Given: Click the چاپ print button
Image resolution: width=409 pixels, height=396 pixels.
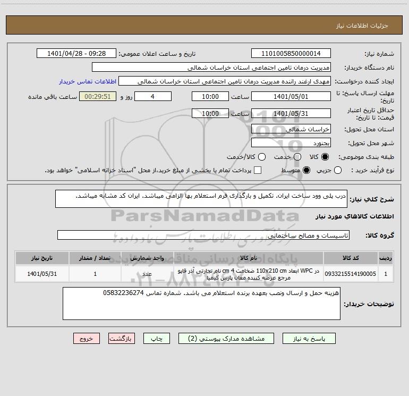Looking at the screenshot, I should 157,339.
